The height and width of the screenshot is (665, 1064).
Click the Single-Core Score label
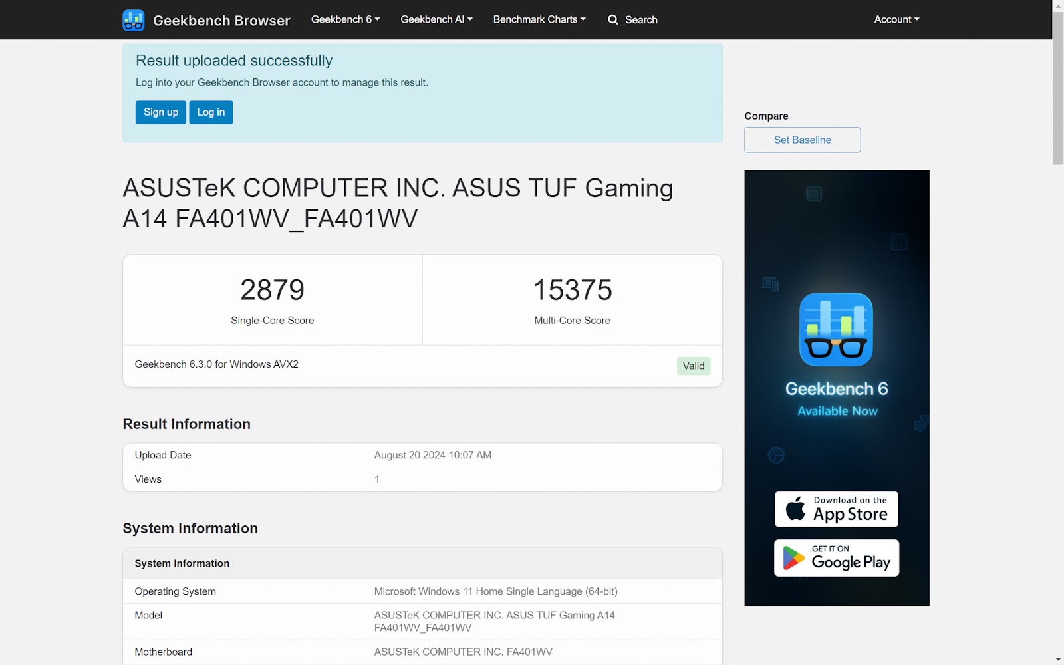click(272, 321)
